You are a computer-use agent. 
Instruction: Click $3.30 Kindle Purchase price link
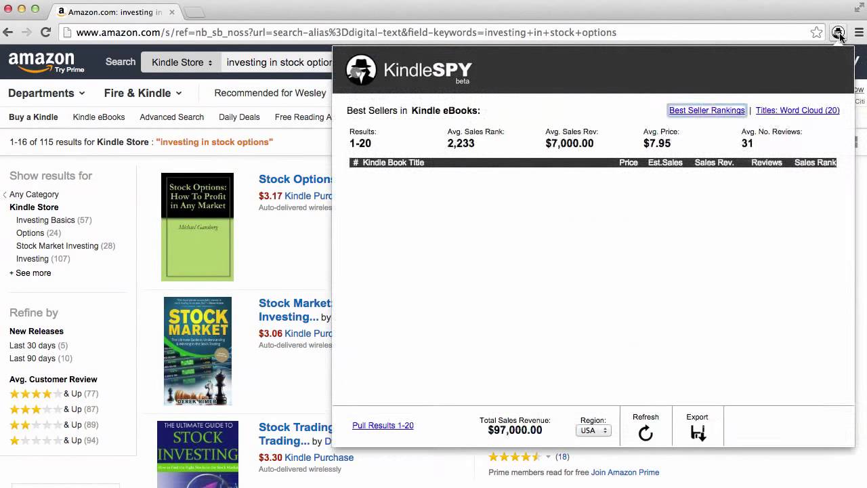coord(306,457)
